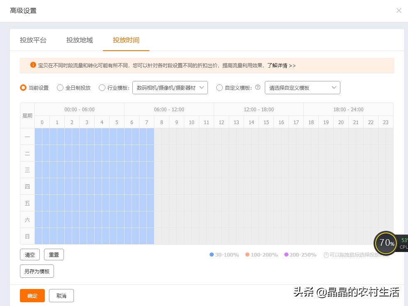Open the 数码相机/摄像机/摄影器材 template dropdown

pos(170,88)
